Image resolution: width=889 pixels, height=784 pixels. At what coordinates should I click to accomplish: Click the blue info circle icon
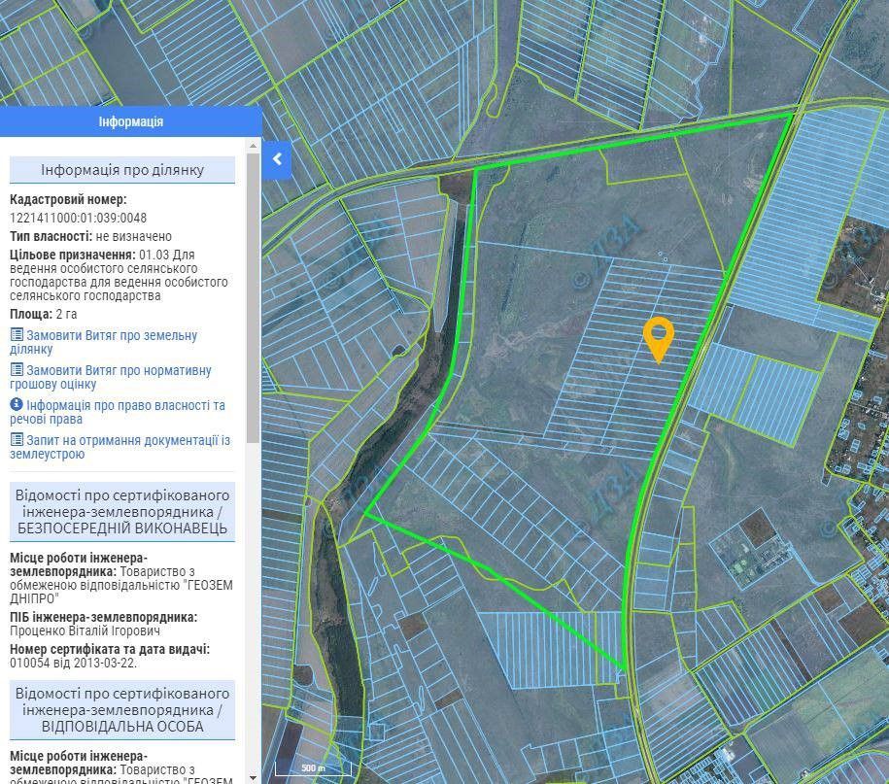click(17, 405)
